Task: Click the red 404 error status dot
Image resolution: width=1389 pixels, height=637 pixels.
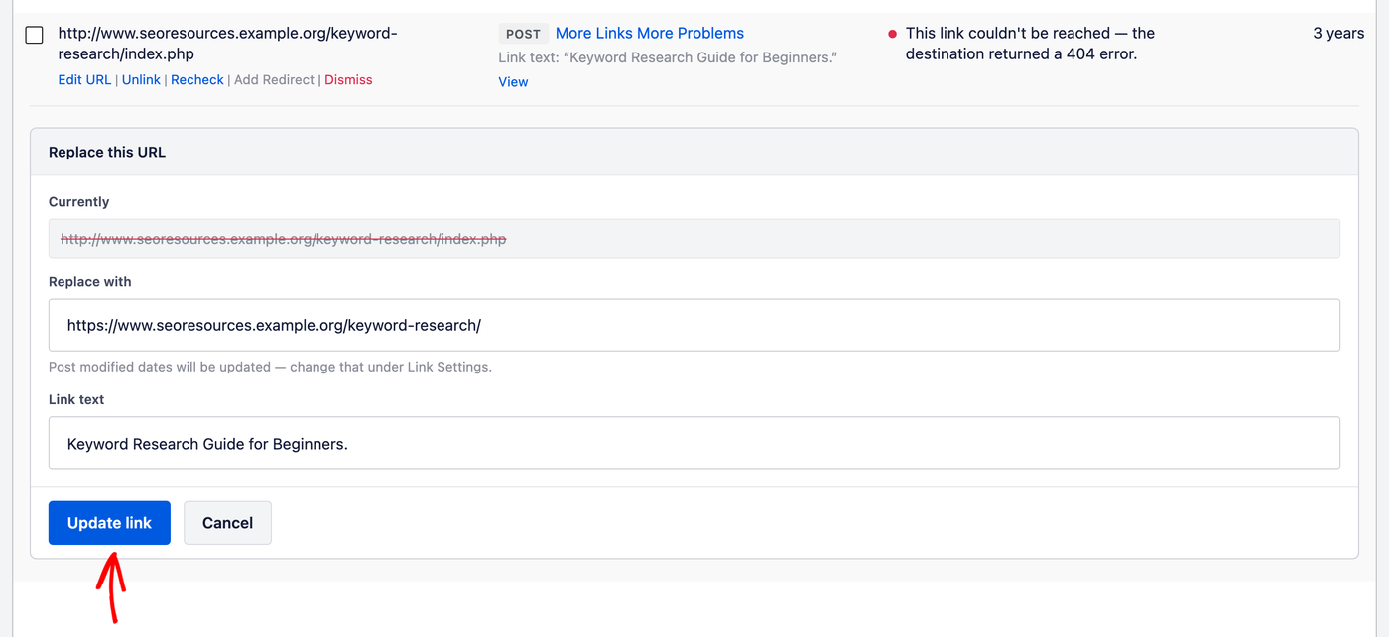Action: [892, 34]
